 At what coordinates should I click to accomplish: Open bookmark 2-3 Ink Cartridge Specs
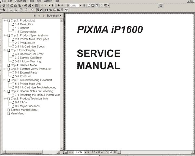click(30, 46)
